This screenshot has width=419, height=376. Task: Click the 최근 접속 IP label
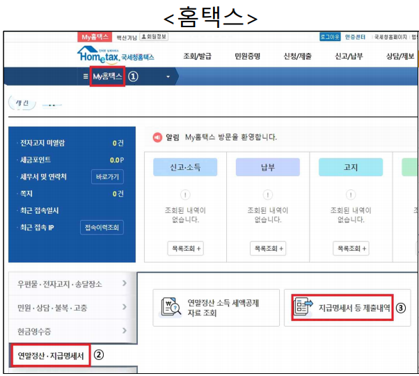click(x=37, y=228)
